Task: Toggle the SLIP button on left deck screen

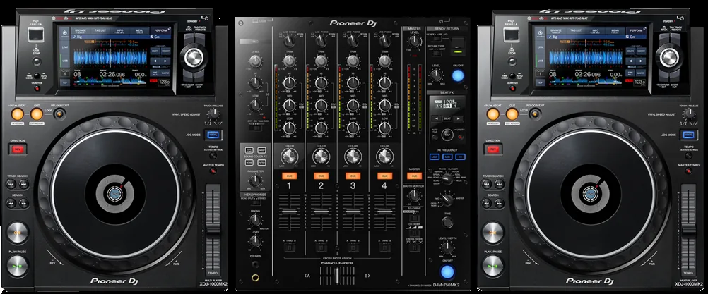Action: 64,82
